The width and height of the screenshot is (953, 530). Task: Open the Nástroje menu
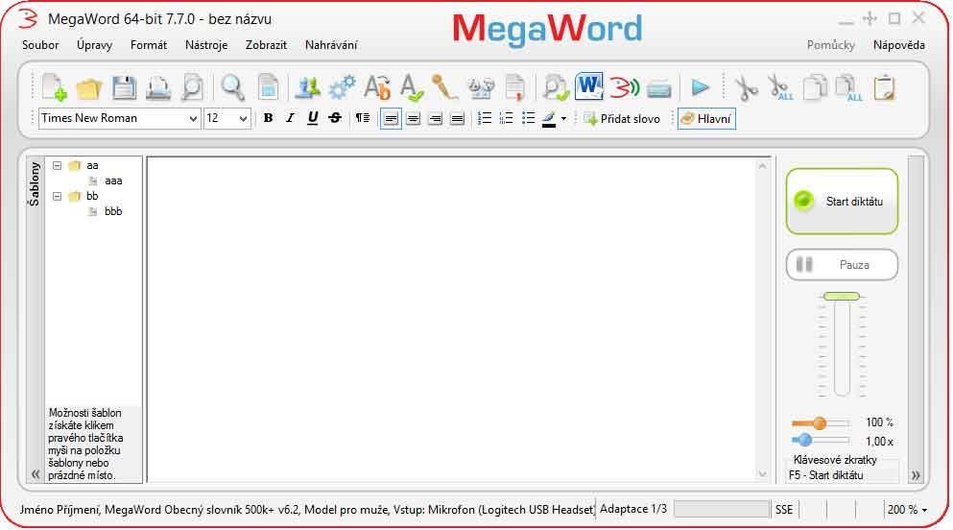[x=206, y=45]
